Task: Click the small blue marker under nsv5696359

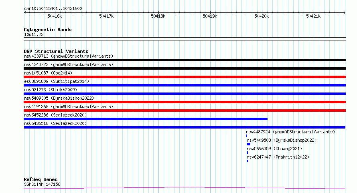Action: point(247,153)
